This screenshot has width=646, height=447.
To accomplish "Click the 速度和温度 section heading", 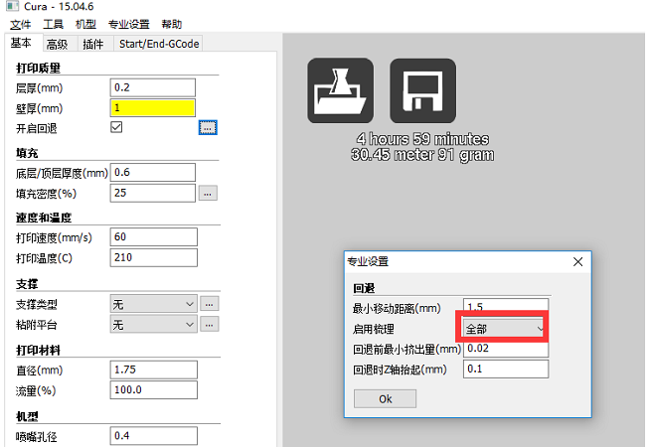I will point(44,218).
